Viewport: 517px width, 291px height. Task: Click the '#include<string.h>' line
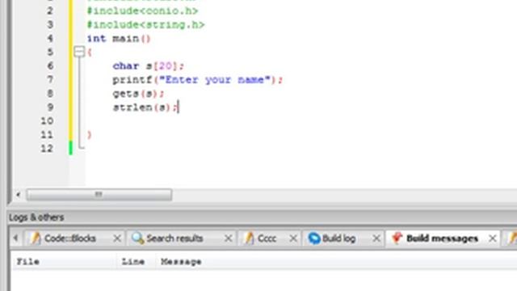click(145, 25)
